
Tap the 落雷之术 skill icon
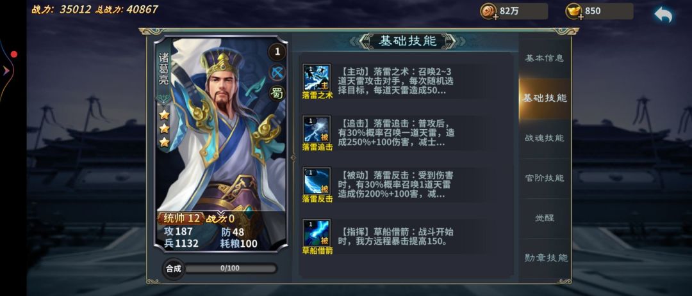pos(317,77)
